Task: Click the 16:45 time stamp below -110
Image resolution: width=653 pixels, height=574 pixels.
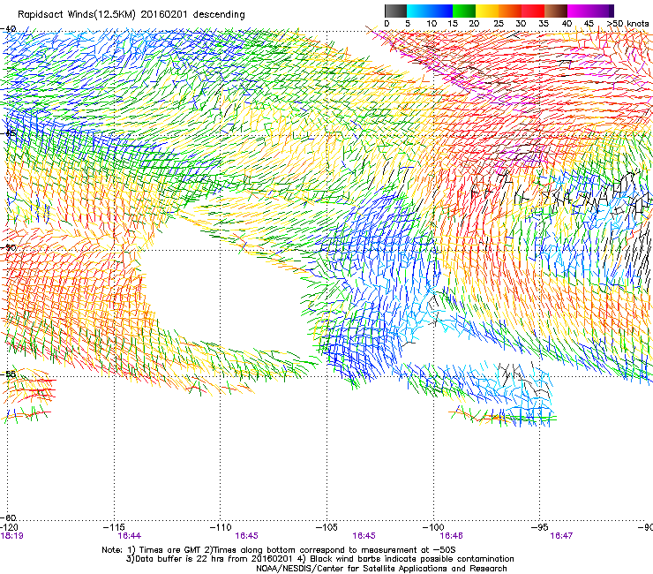Action: (246, 536)
